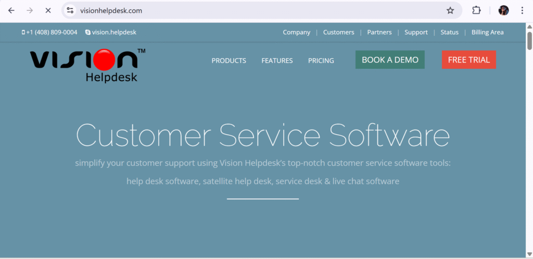Open the Support link
Viewport: 533px width, 259px height.
click(416, 32)
